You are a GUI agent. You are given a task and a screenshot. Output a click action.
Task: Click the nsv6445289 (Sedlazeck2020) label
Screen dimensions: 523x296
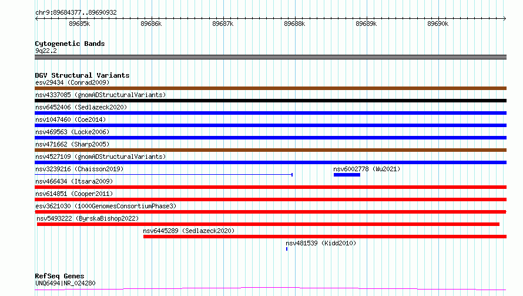189,231
